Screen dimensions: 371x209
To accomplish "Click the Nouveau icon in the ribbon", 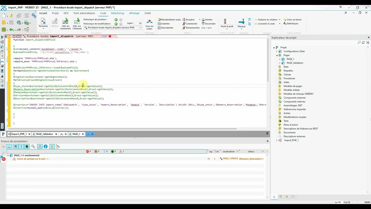I will [x=43, y=21].
